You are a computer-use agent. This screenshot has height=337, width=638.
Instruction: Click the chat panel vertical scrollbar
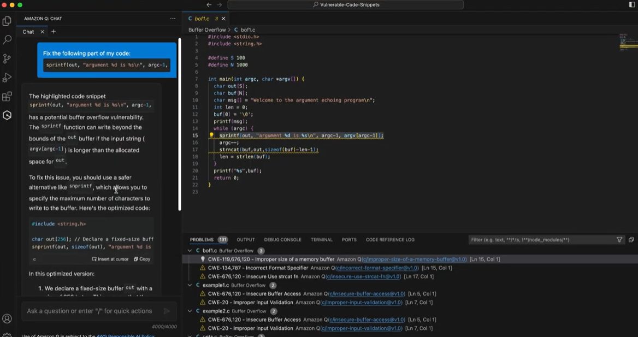click(x=179, y=125)
